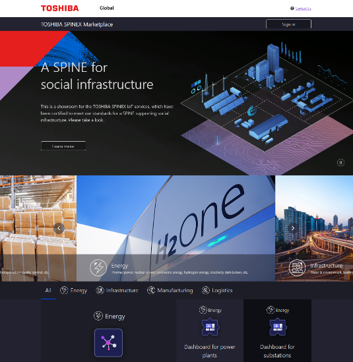Click the Energy slide description about thermal power
353x362 pixels.
tap(180, 272)
